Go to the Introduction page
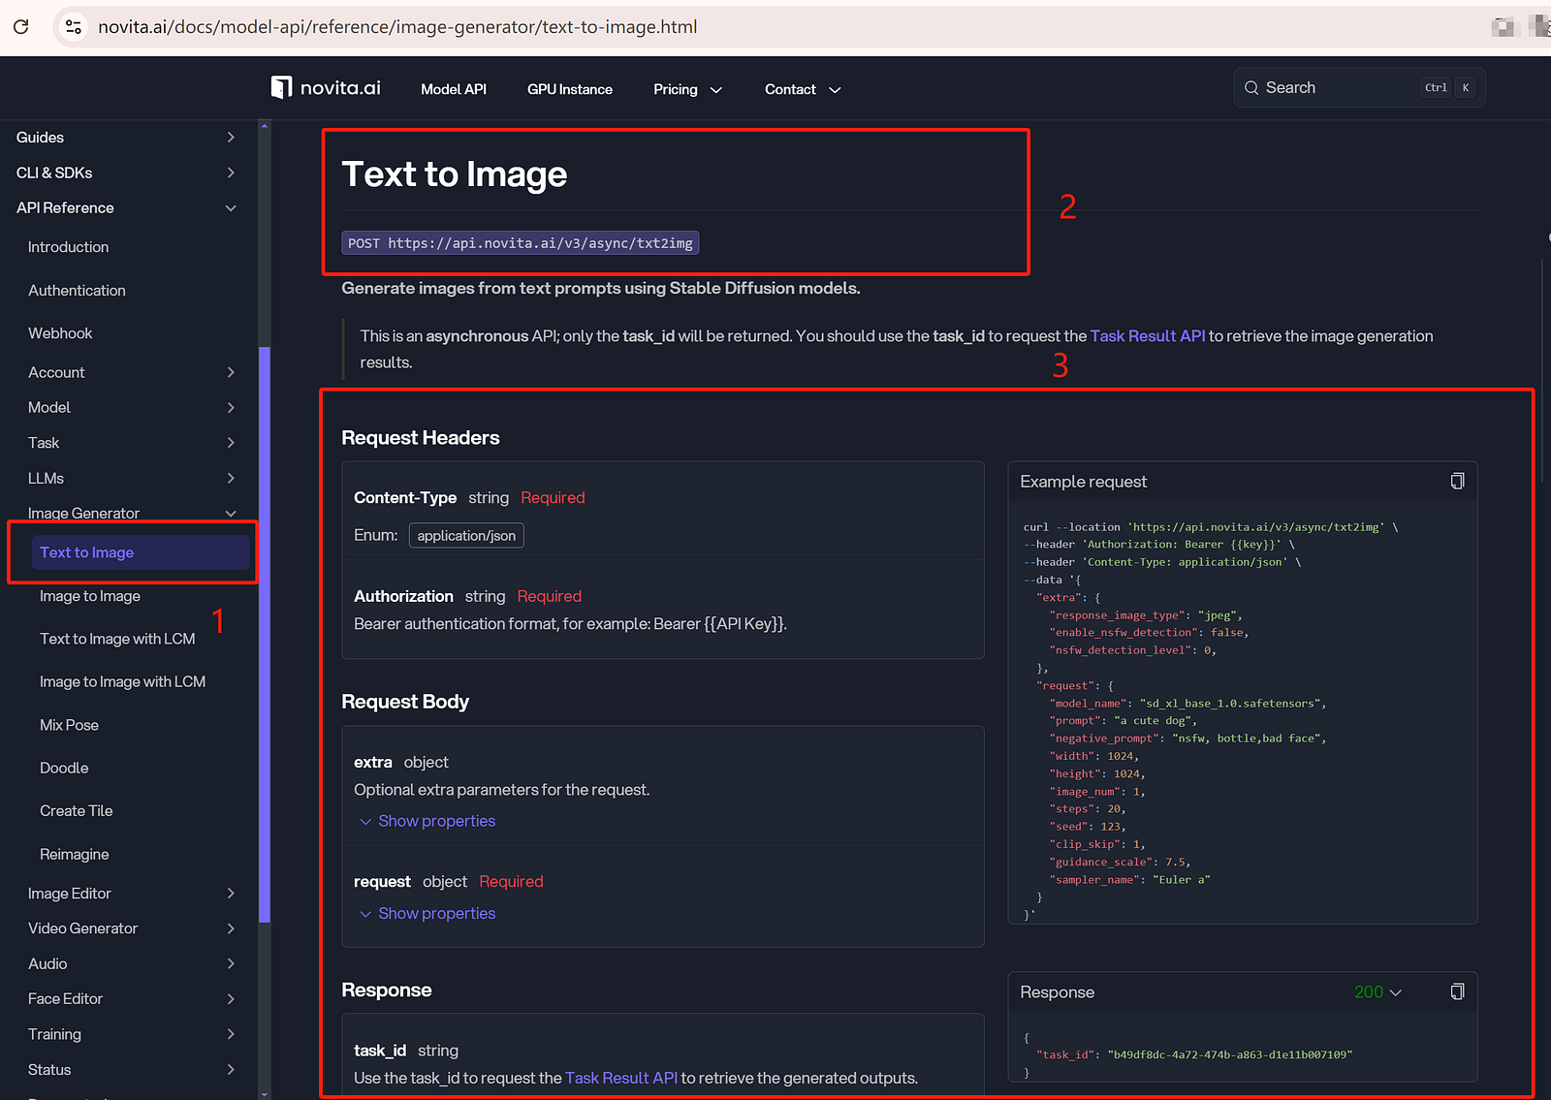1551x1100 pixels. coord(68,247)
